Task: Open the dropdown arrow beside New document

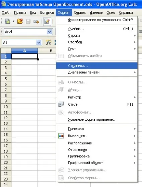Action: pyautogui.click(x=13, y=21)
